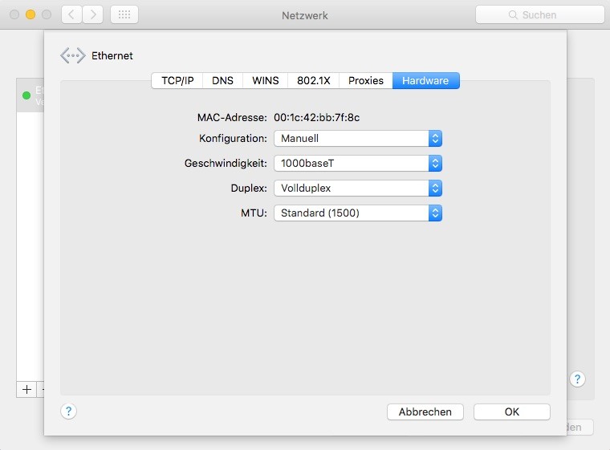Click the Abbrechen button
610x450 pixels.
(425, 411)
